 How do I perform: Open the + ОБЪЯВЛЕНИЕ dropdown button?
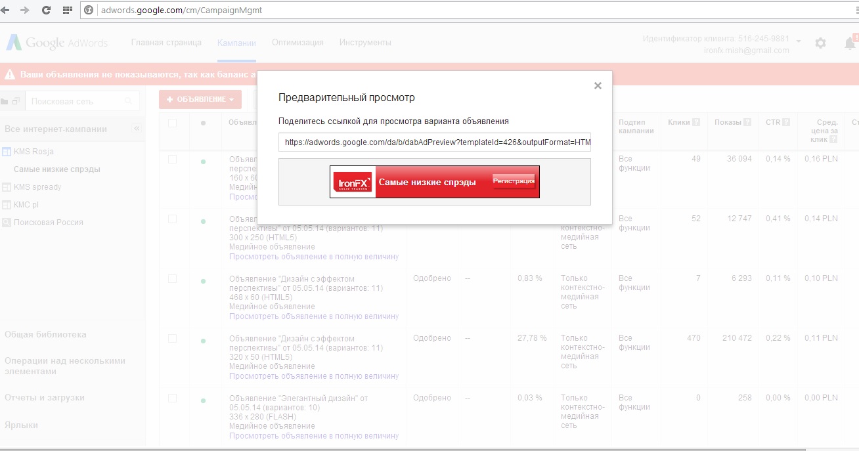(200, 100)
